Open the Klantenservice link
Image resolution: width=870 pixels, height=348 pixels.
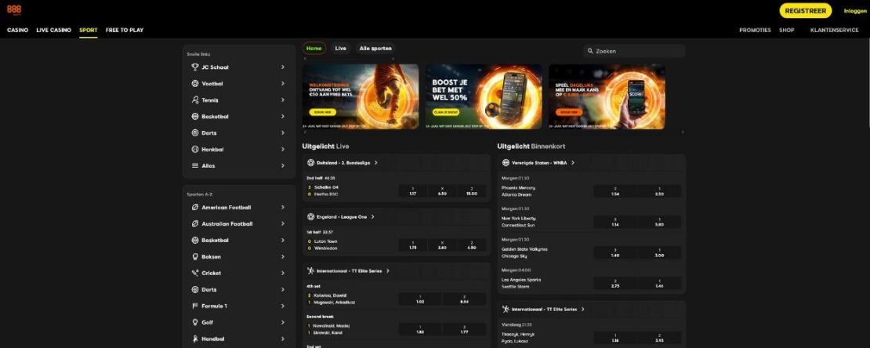click(834, 30)
